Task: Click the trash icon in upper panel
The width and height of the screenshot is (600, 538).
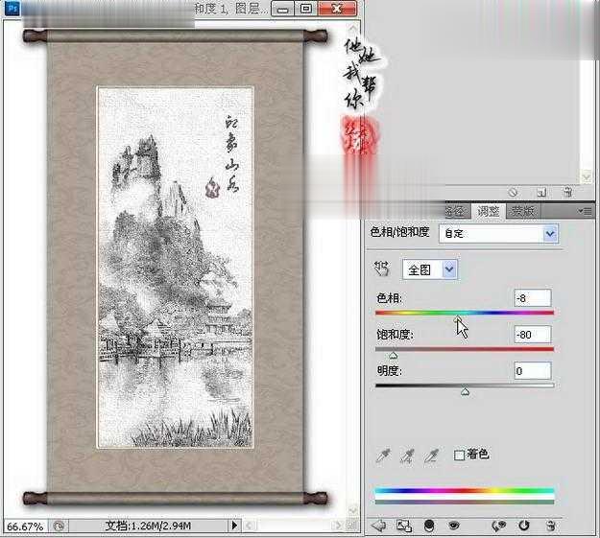Action: click(x=568, y=192)
